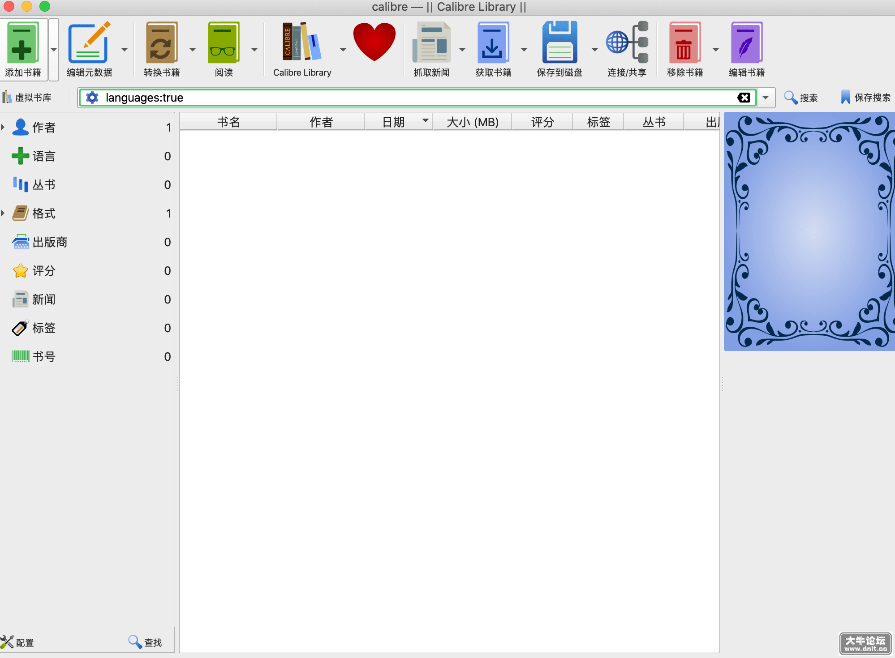895x658 pixels.
Task: Open the Remove books dropdown arrow
Action: tap(716, 49)
